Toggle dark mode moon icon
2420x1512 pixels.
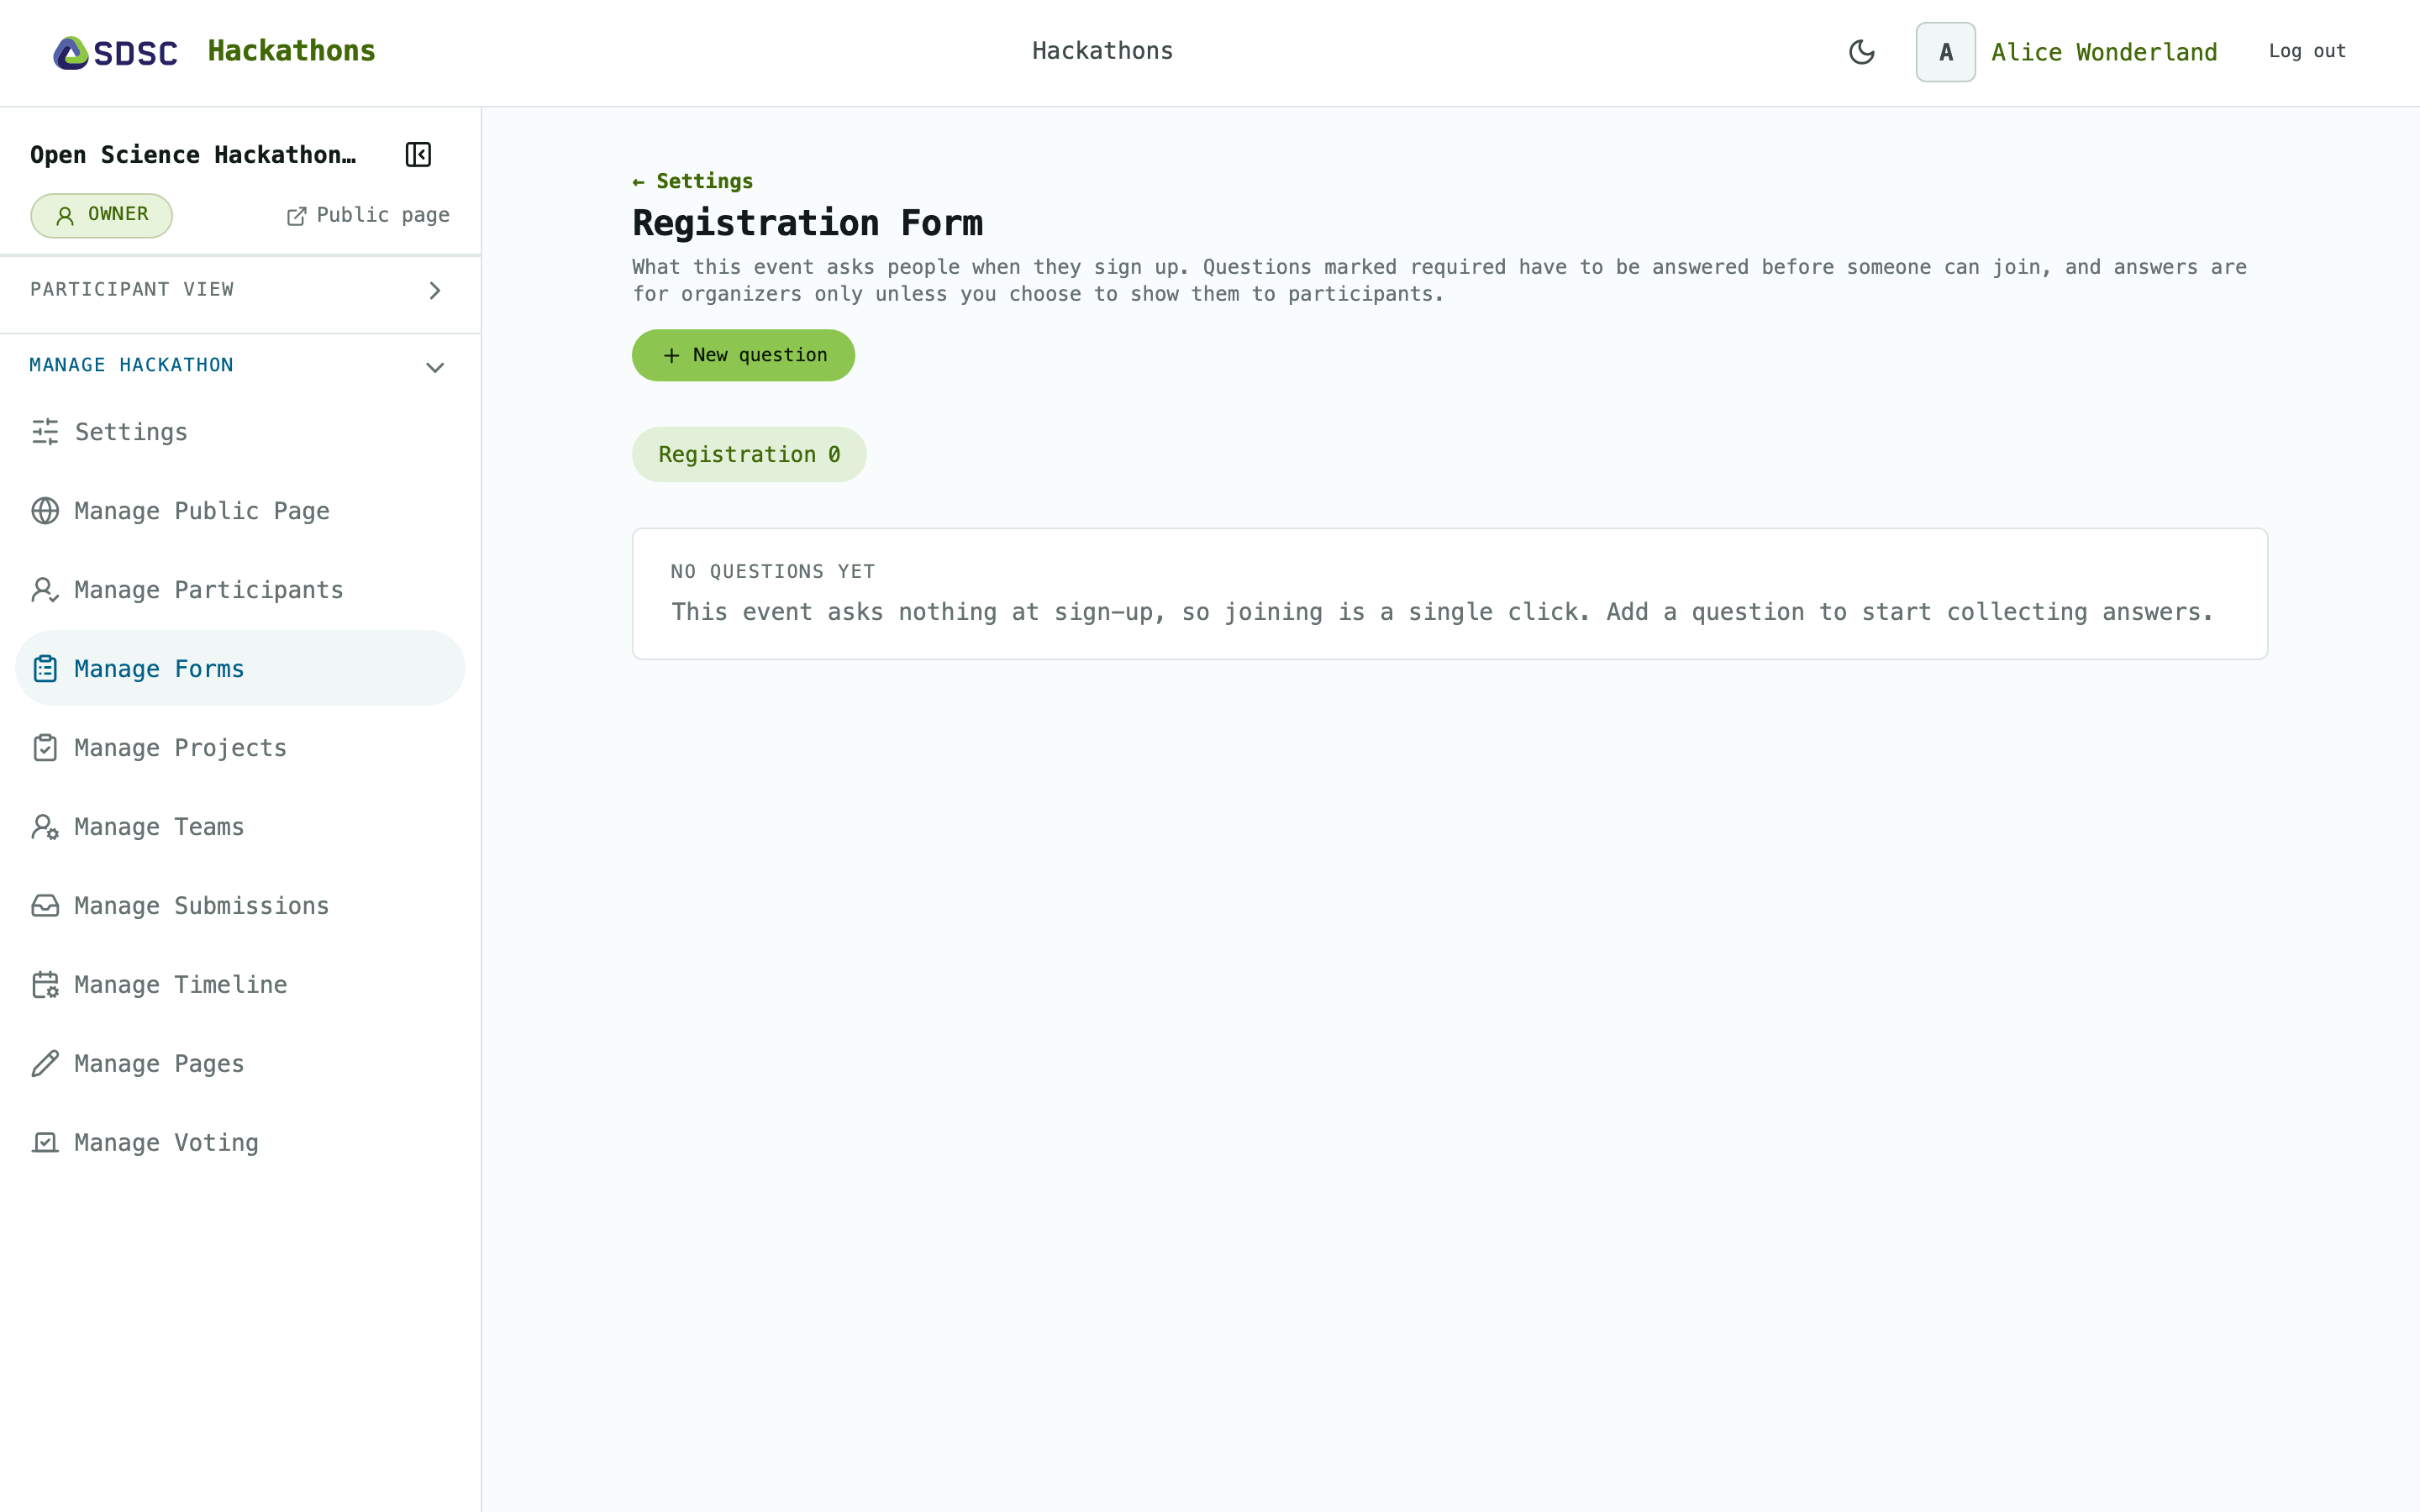[x=1861, y=52]
